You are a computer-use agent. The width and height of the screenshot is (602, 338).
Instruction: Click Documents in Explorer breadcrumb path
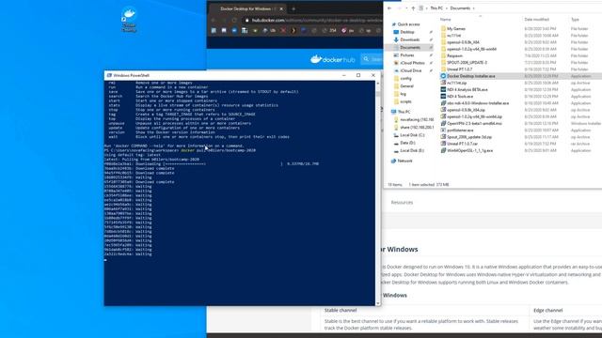pos(460,8)
